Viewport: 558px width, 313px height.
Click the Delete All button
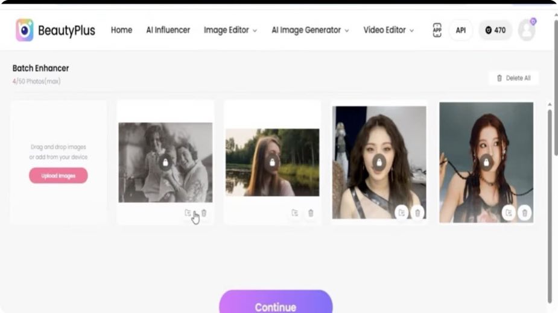(514, 78)
